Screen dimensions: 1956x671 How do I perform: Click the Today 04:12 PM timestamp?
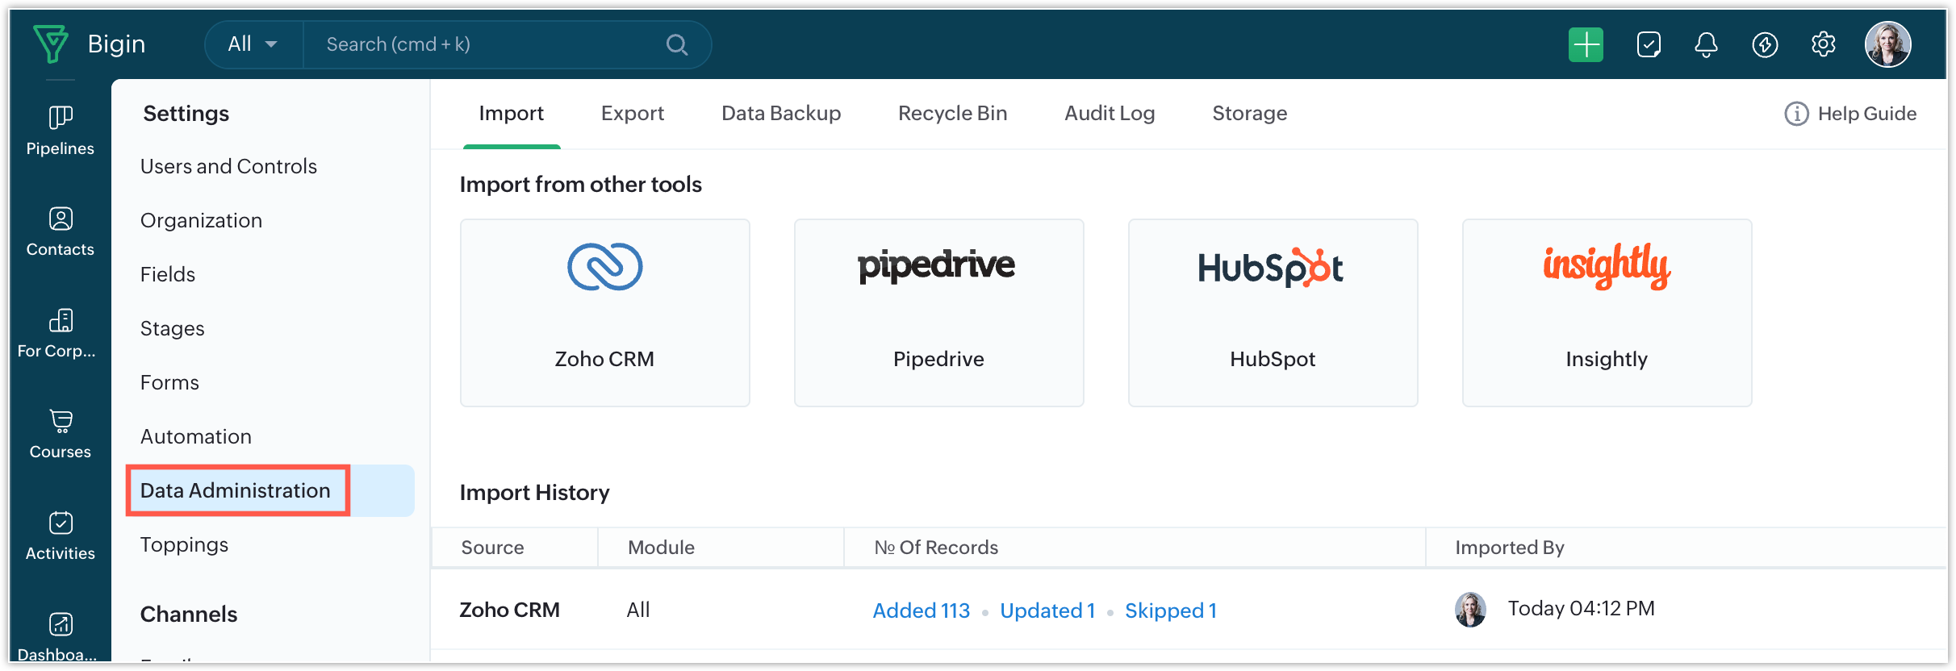(x=1581, y=608)
